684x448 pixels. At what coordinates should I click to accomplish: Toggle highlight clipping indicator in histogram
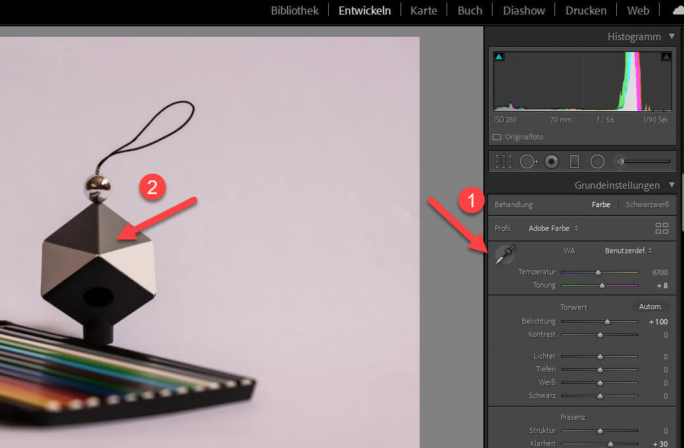[x=666, y=57]
